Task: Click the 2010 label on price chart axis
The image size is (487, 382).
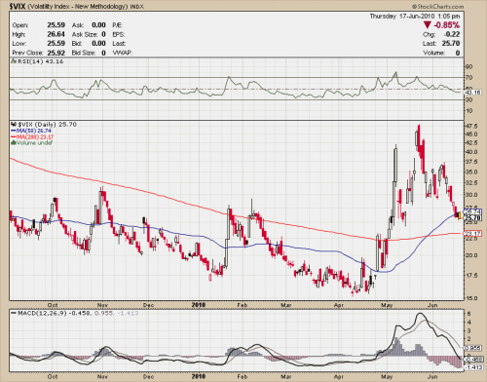Action: 199,305
